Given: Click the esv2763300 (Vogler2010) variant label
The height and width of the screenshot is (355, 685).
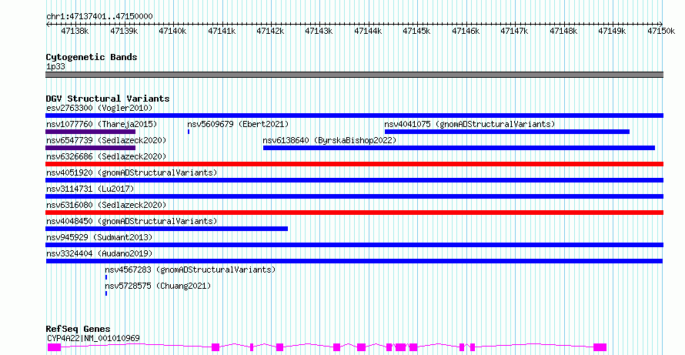Looking at the screenshot, I should click(99, 108).
